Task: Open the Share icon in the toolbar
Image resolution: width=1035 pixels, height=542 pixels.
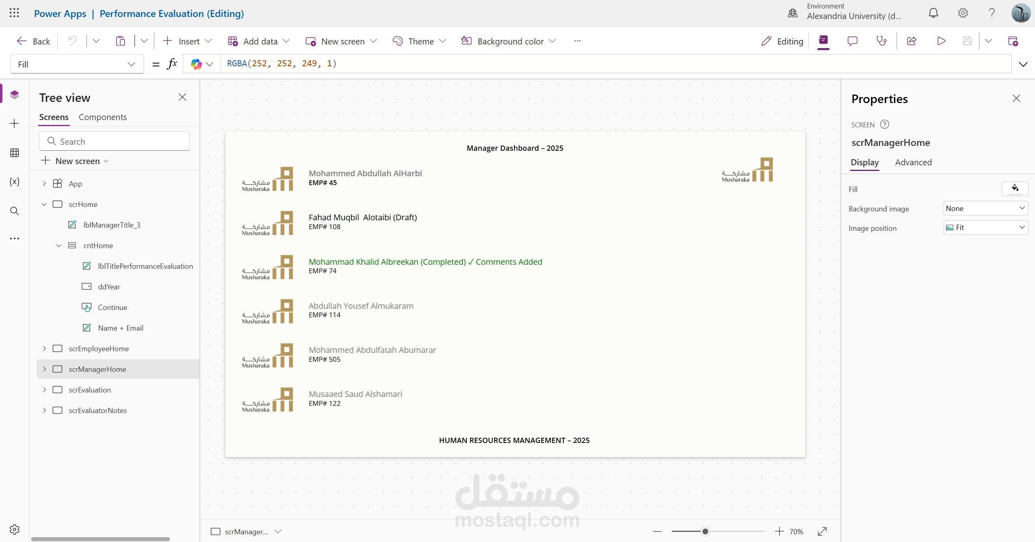Action: pos(912,41)
